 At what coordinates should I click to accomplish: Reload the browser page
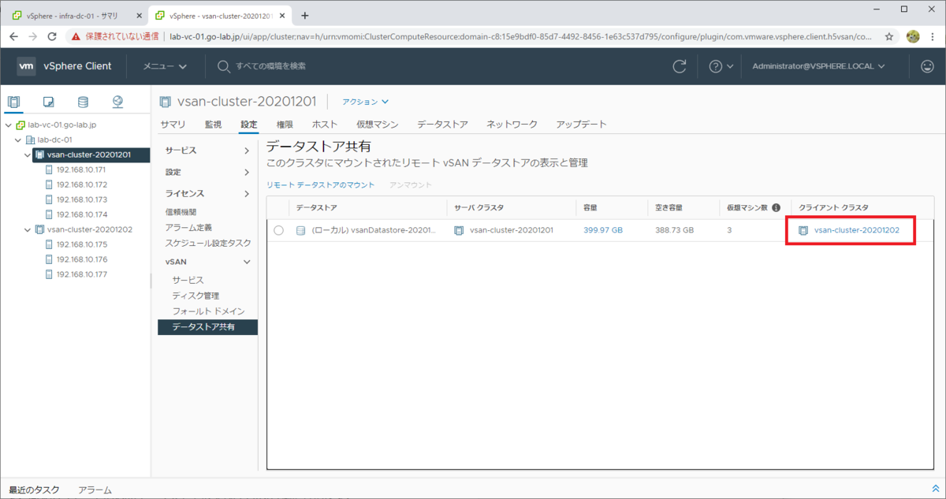52,36
